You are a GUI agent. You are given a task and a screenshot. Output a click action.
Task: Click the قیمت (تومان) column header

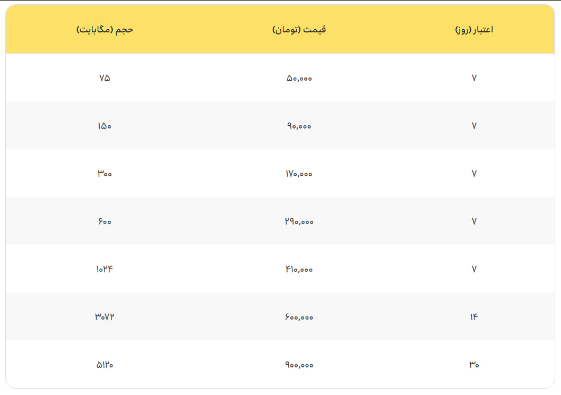[x=299, y=30]
